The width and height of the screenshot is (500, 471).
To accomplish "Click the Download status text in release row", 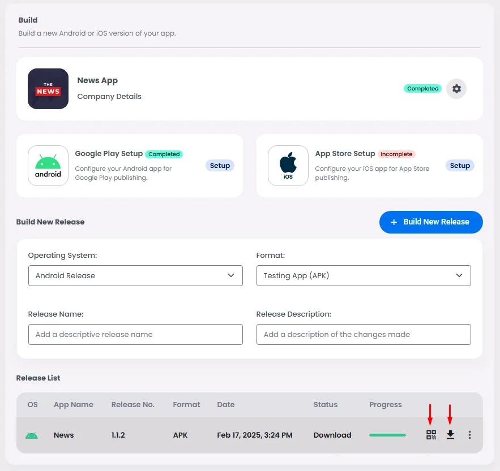I will [x=332, y=435].
